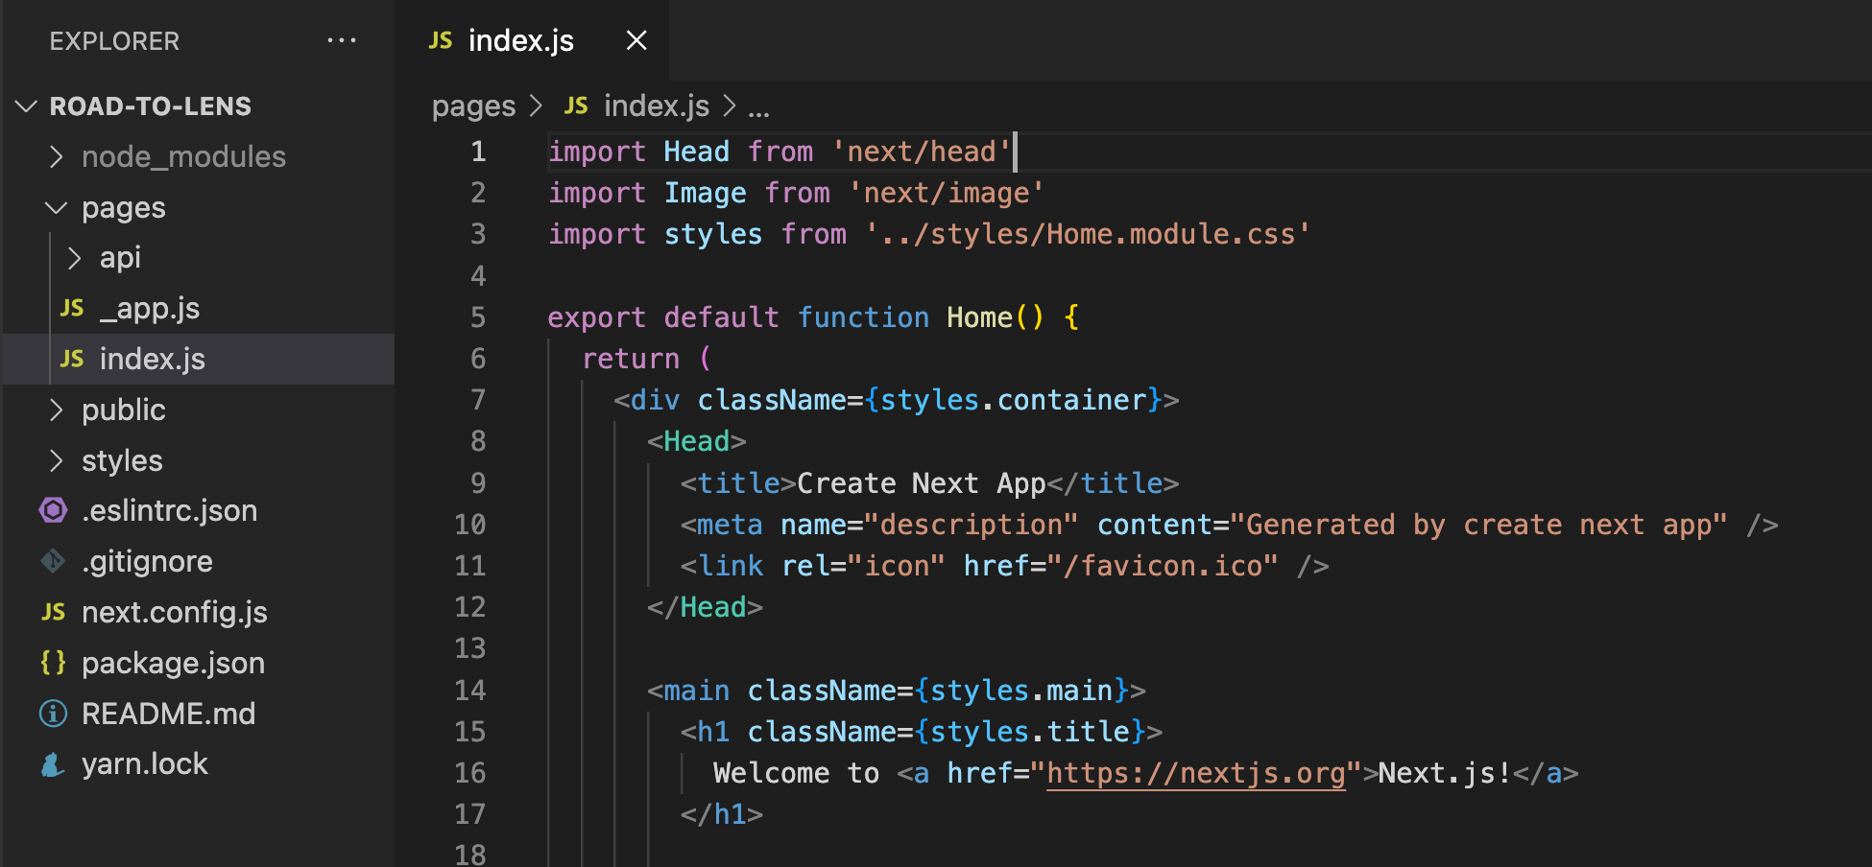This screenshot has height=867, width=1872.
Task: Click line number 14 in the gutter
Action: point(470,691)
